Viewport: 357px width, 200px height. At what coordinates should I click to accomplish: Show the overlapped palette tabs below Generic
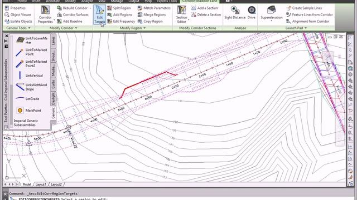(x=54, y=122)
